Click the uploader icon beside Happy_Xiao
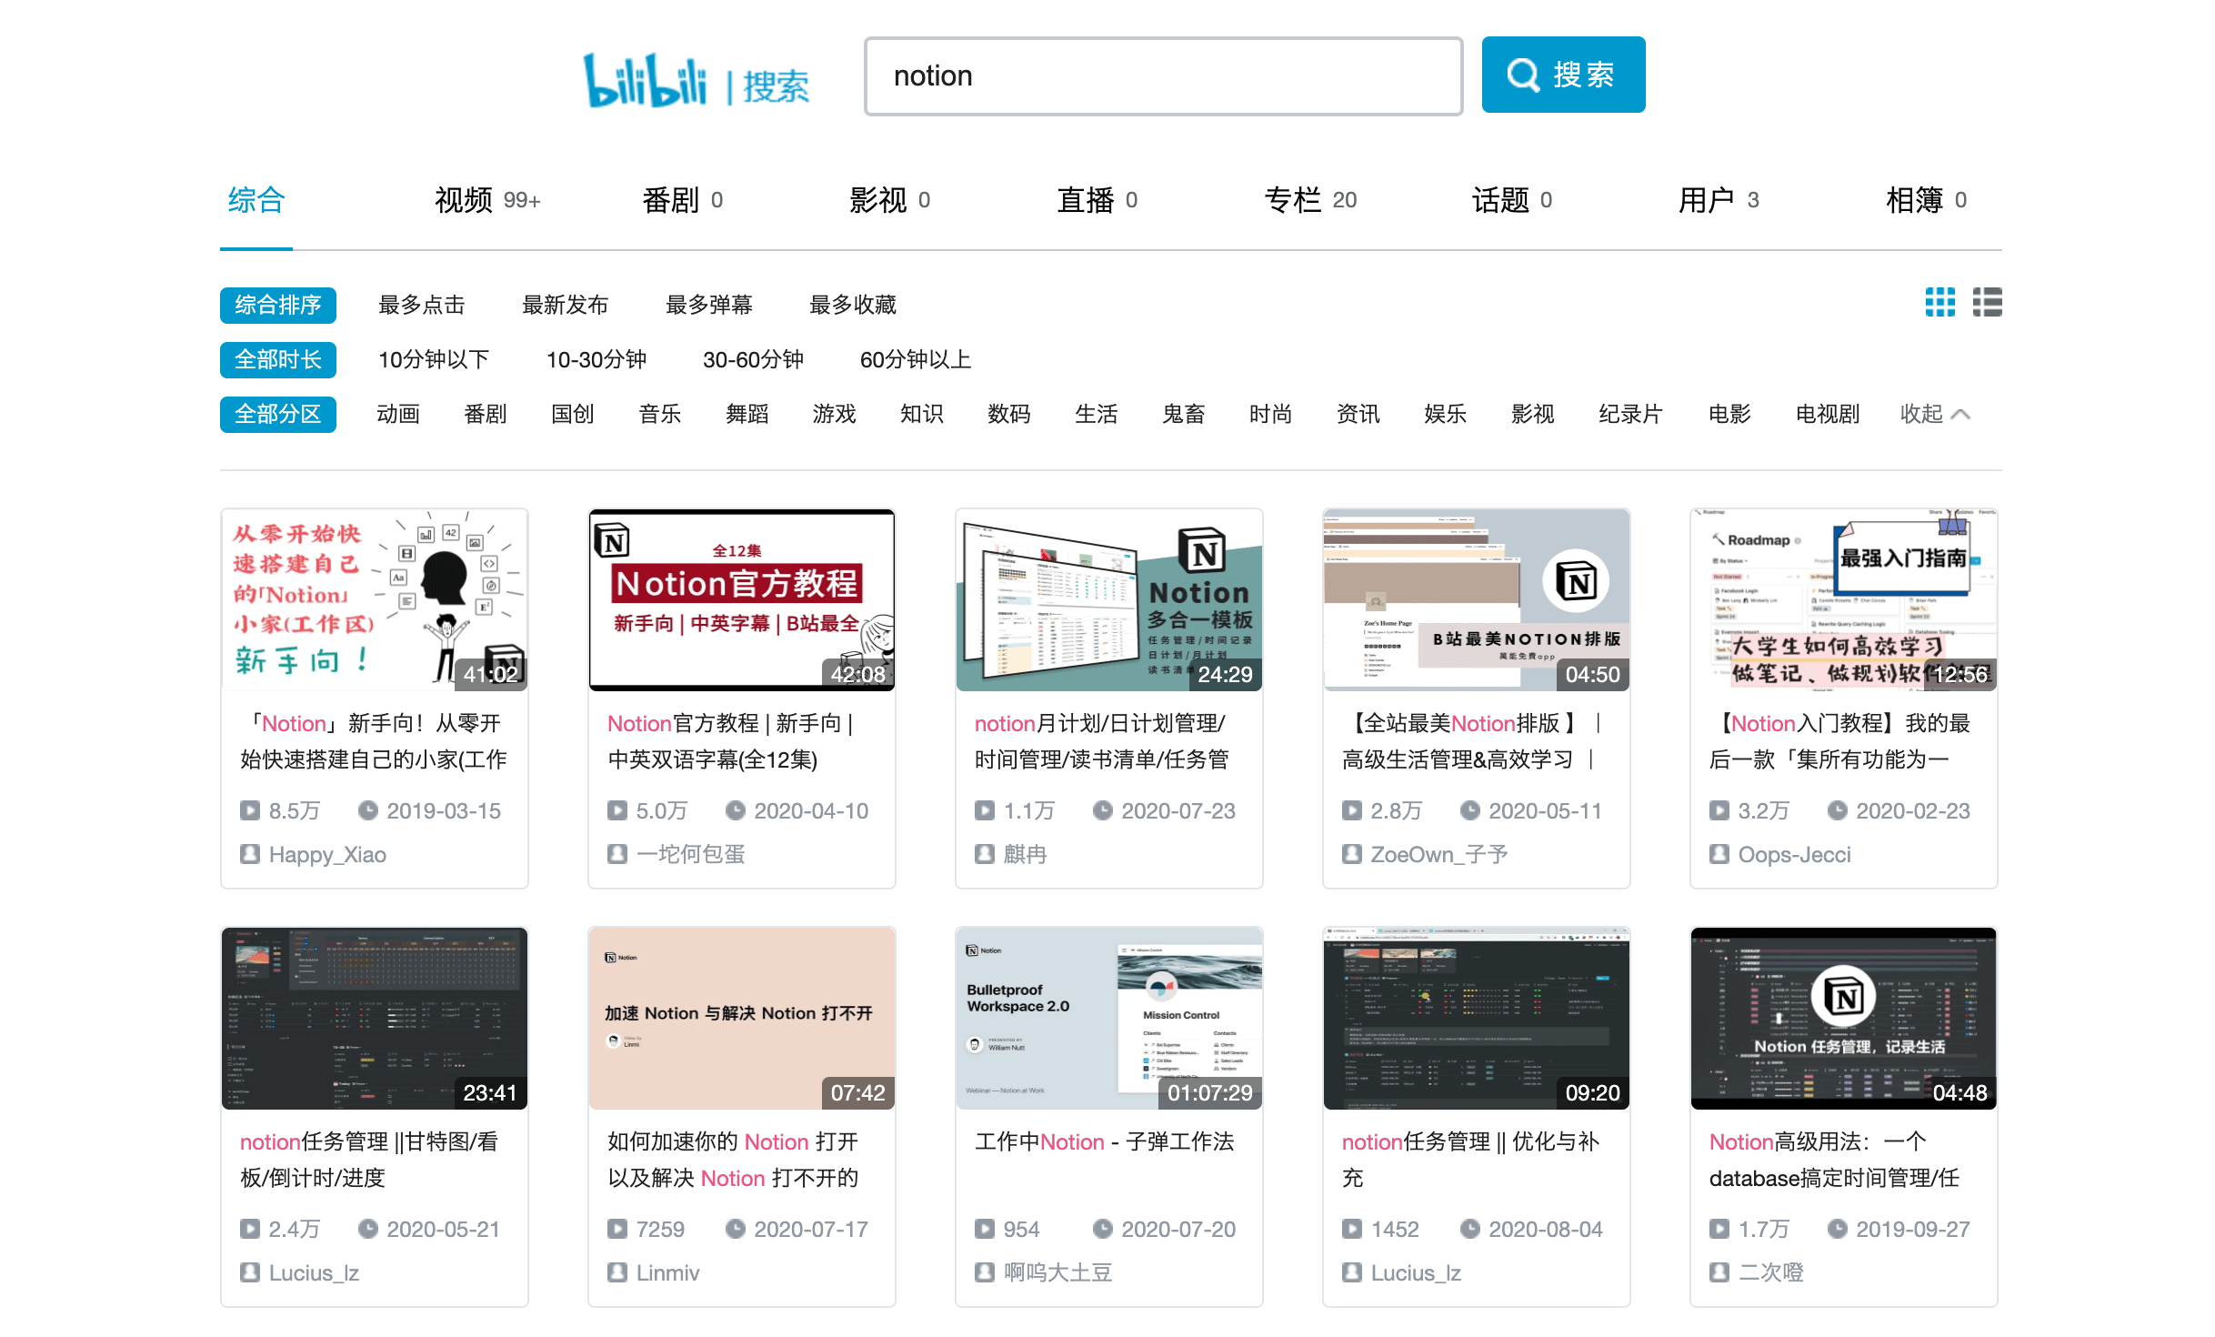The width and height of the screenshot is (2215, 1337). click(x=249, y=854)
